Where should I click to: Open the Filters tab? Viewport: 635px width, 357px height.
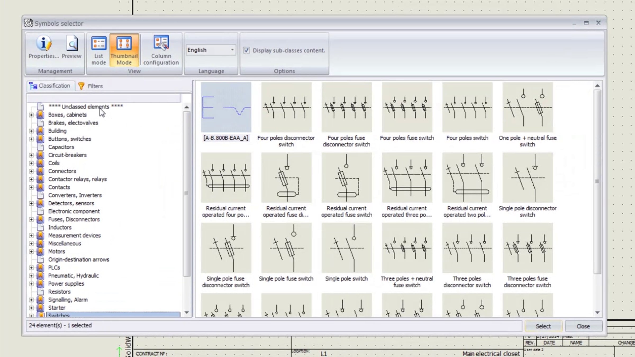tap(90, 86)
